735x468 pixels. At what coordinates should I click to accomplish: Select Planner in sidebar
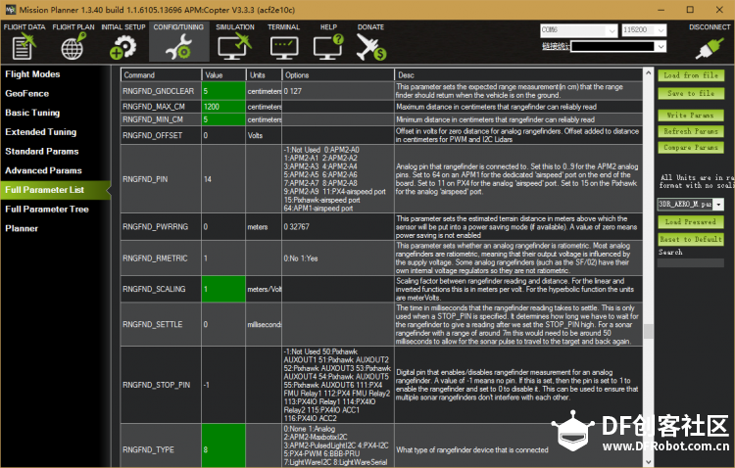tap(22, 228)
